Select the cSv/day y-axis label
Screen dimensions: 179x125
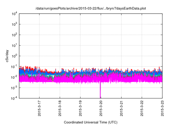tap(7, 56)
